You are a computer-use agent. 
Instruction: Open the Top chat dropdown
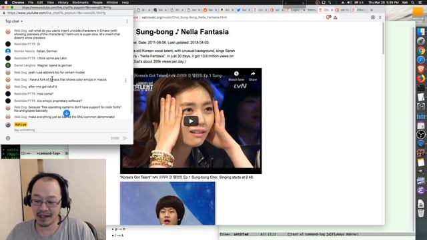tap(14, 21)
